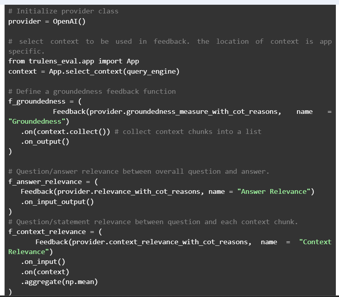339x297 pixels.
Task: Click the "# Initialize provider class" comment
Action: click(63, 11)
